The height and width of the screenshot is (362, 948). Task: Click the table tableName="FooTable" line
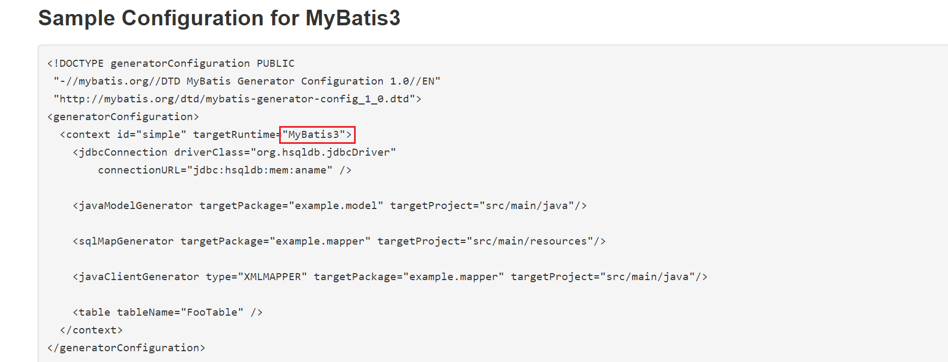168,312
